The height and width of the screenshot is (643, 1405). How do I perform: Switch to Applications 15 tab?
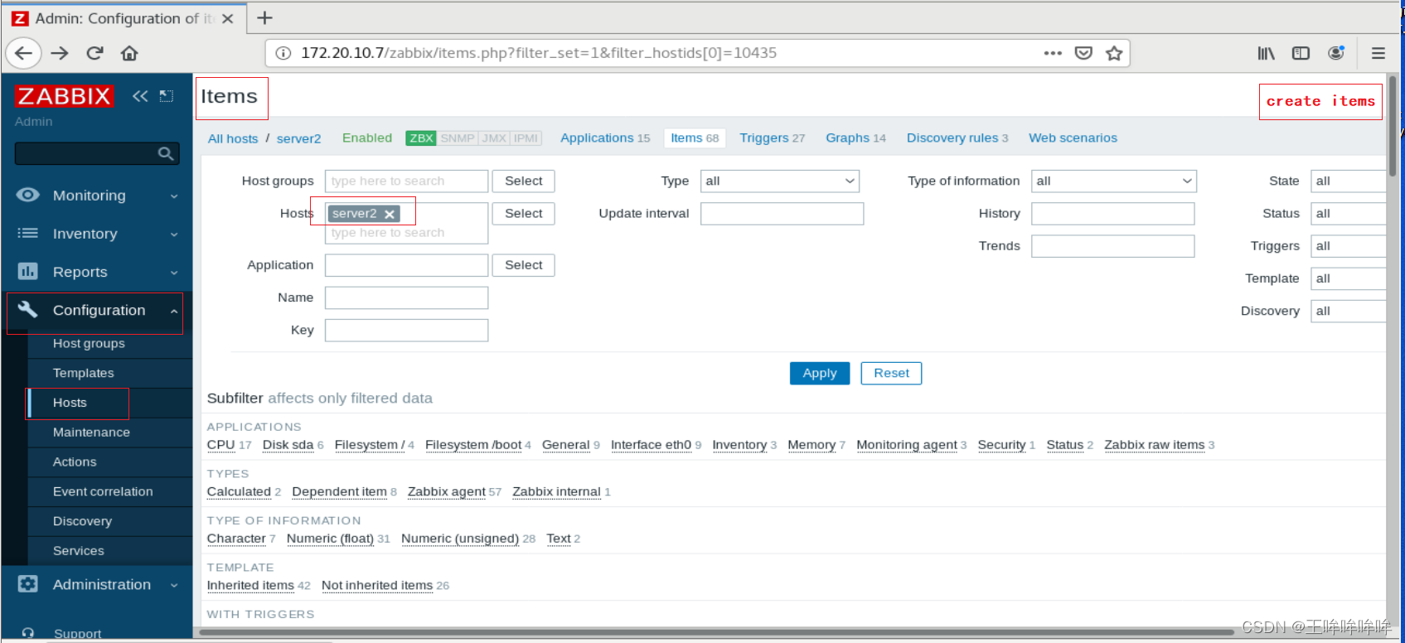605,138
